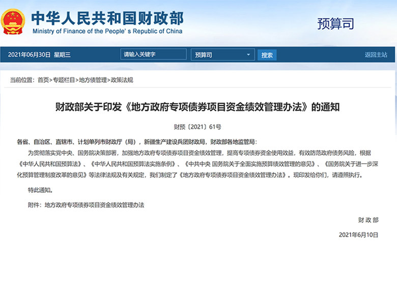This screenshot has height=295, width=397.
Task: Open the 预算司 scope dropdown
Action: [222, 54]
